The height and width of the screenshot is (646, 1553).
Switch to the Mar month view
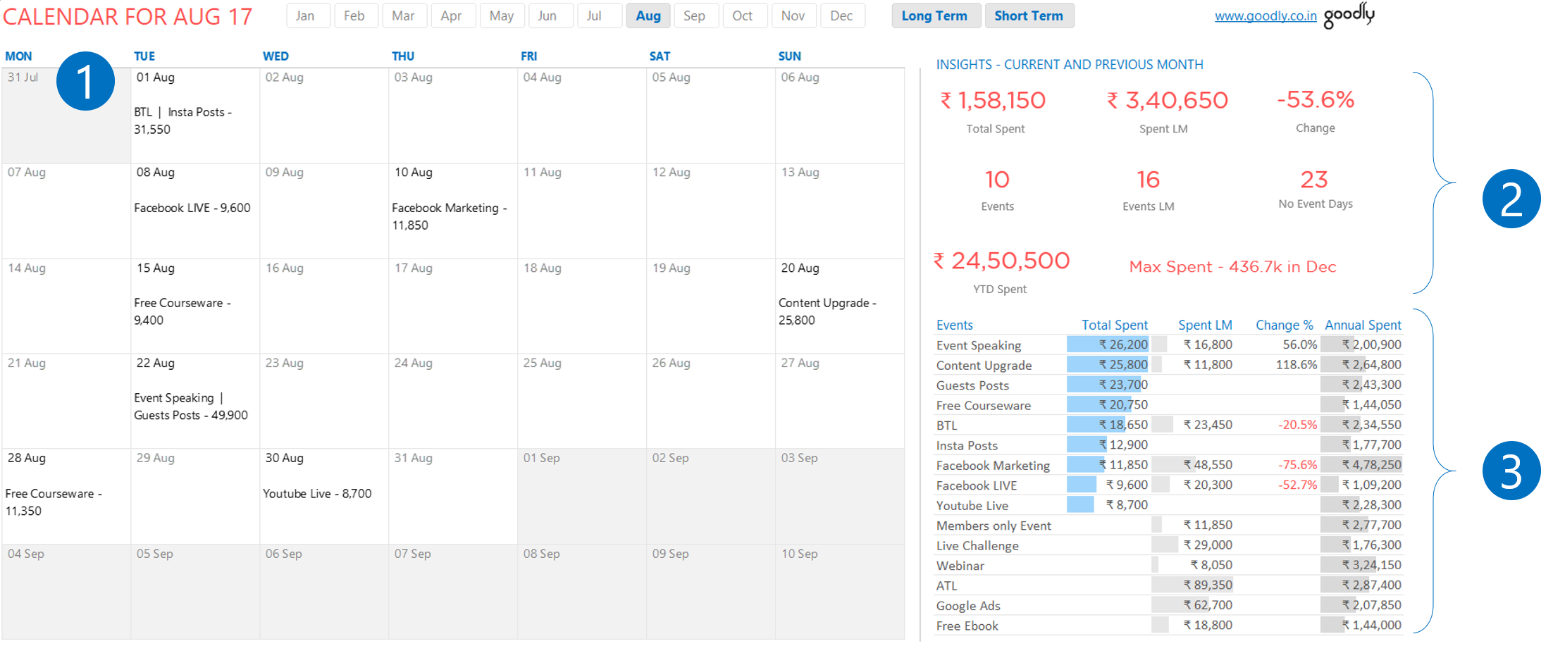pos(404,15)
